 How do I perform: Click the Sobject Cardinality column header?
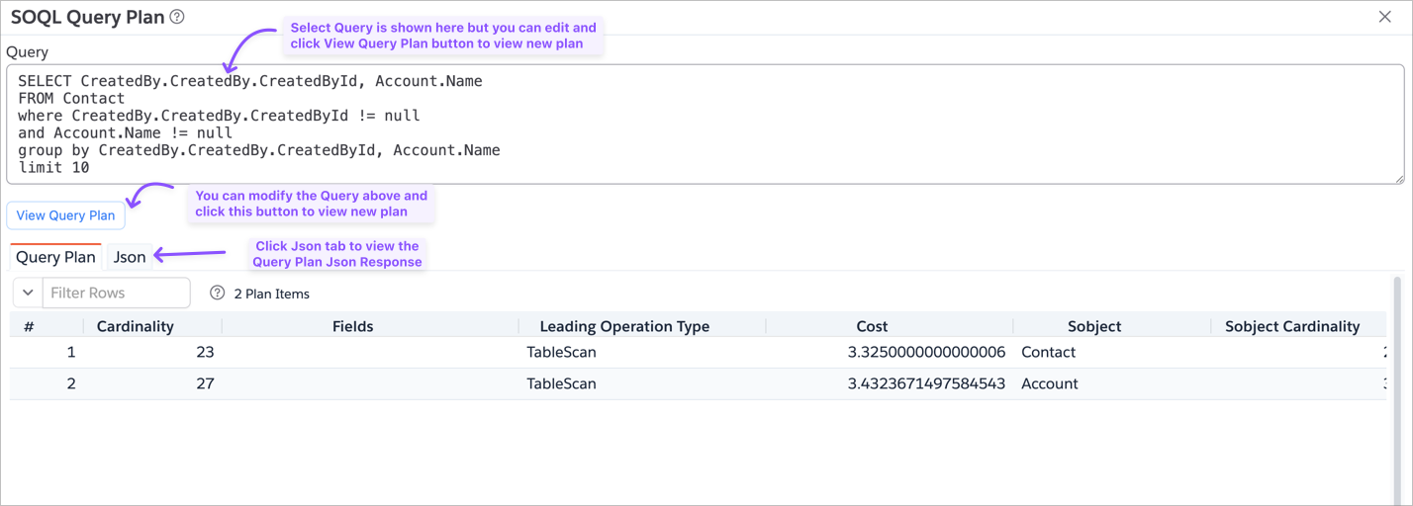[x=1292, y=326]
